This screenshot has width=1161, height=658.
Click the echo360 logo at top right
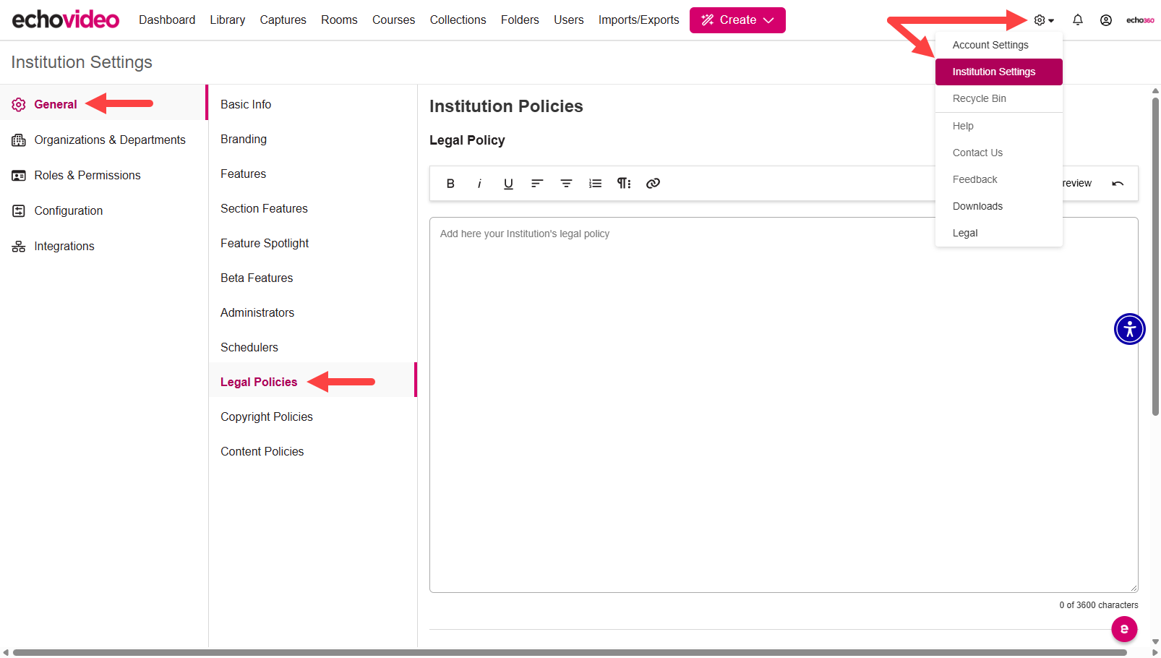tap(1140, 20)
